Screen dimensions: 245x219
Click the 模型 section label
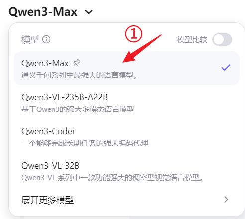(30, 40)
